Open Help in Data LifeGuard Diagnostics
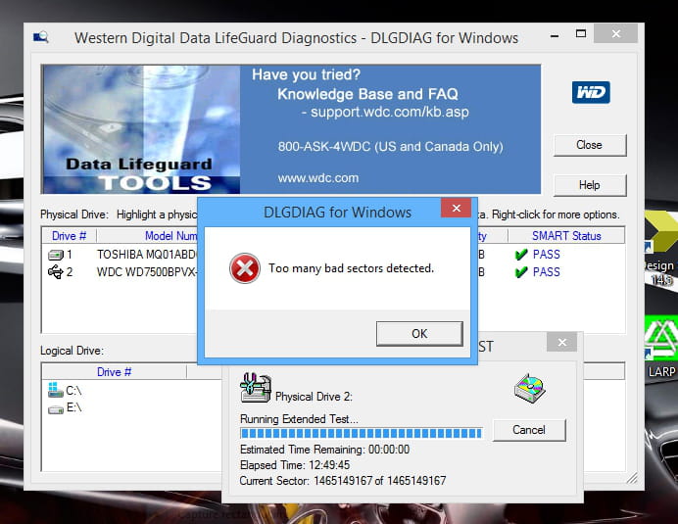The width and height of the screenshot is (678, 524). pyautogui.click(x=590, y=185)
